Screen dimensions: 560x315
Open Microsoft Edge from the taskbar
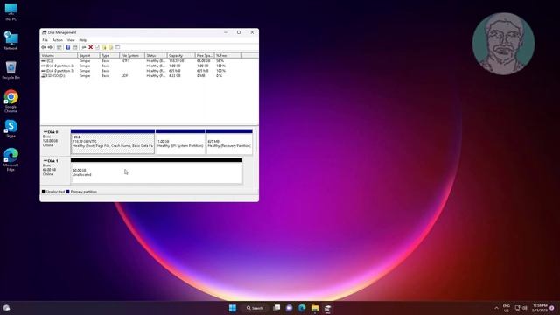(x=302, y=308)
